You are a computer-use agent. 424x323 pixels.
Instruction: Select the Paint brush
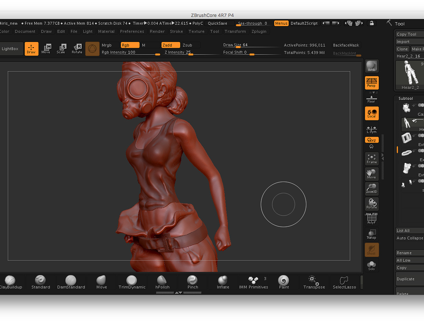[284, 282]
